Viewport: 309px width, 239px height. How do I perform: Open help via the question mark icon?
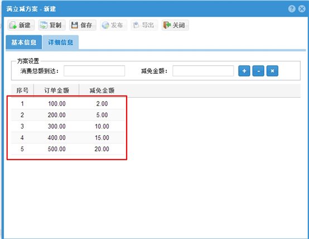point(292,9)
